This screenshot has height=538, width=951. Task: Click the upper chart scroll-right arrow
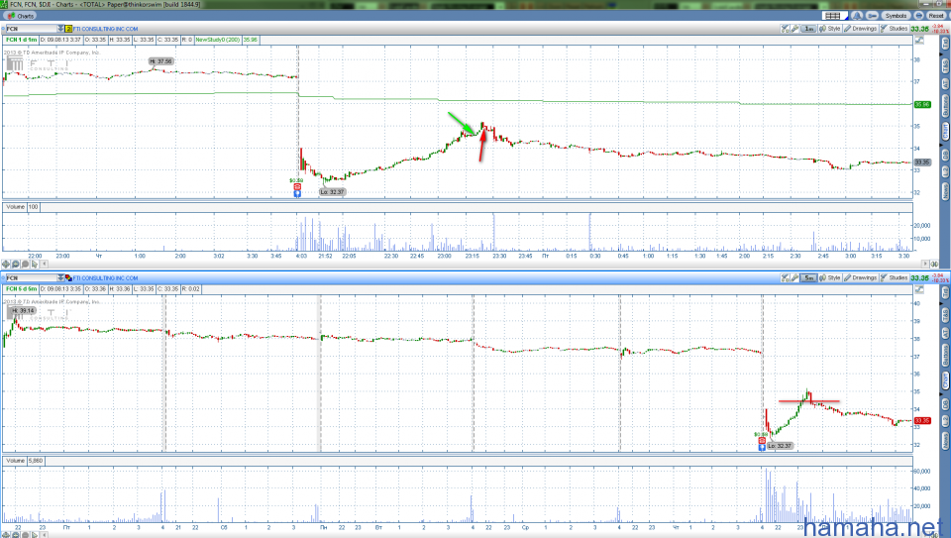point(925,264)
